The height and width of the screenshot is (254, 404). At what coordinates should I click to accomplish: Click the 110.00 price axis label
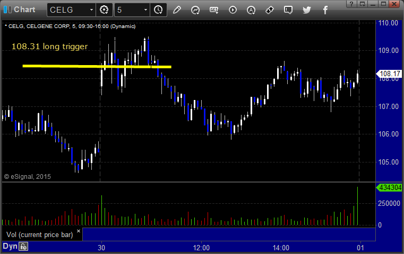(388, 23)
